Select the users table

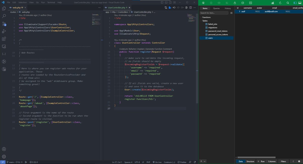[x=216, y=38]
